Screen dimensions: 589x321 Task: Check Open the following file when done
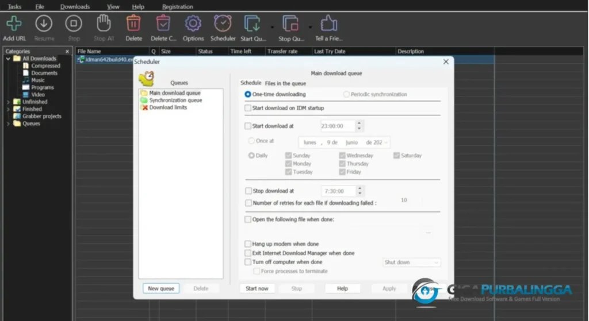point(248,219)
